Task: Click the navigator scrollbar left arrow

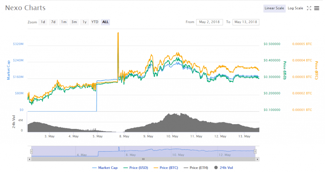Action: 30,159
